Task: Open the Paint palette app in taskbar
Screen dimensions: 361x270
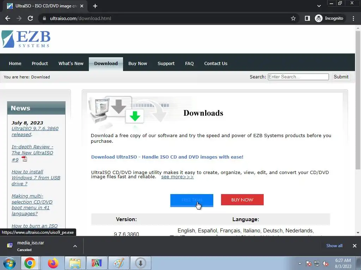Action: (118, 263)
